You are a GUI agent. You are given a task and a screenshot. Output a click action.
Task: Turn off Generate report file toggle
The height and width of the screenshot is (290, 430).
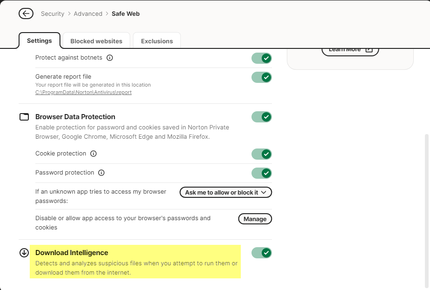(261, 77)
